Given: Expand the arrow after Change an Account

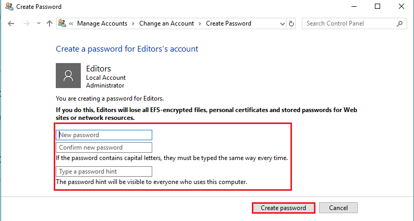Looking at the screenshot, I should coord(200,23).
